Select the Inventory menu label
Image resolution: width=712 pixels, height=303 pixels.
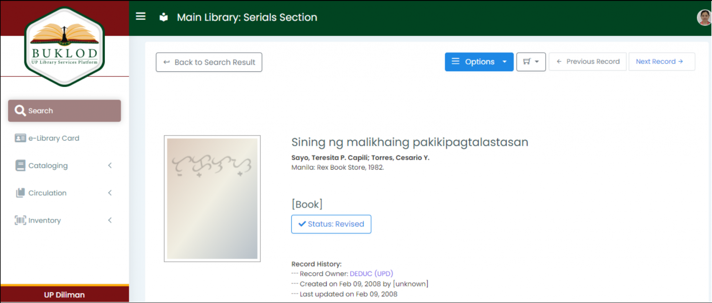point(44,220)
